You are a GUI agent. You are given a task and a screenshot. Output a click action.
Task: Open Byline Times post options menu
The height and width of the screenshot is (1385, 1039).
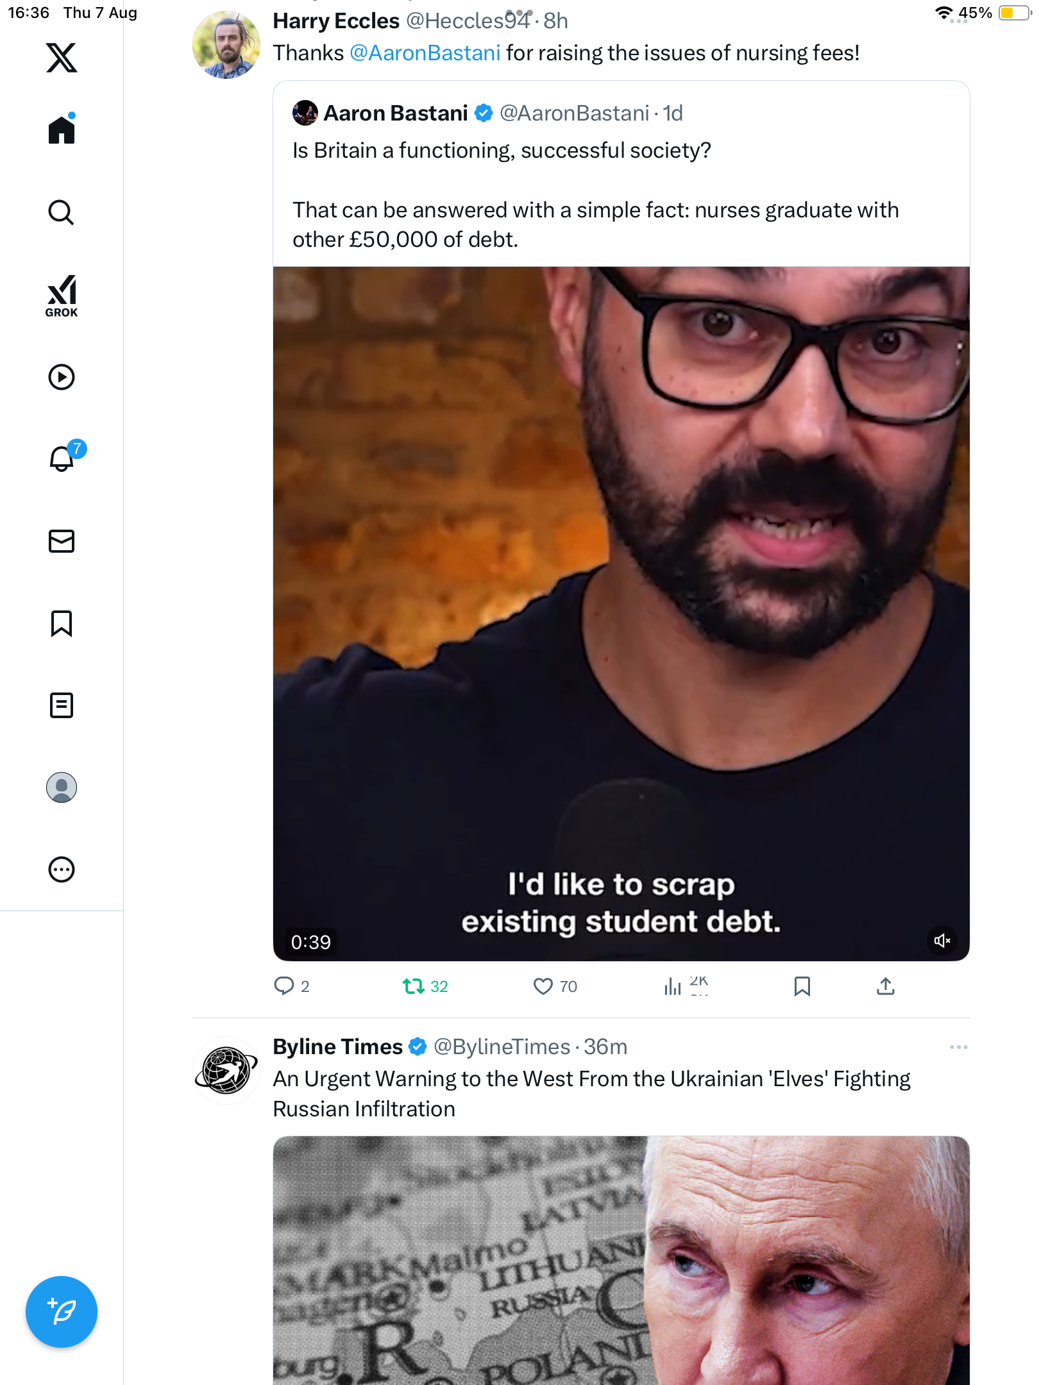point(959,1047)
